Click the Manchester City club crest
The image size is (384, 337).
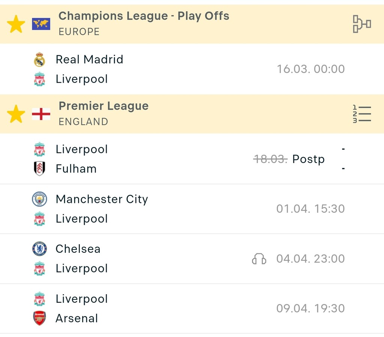(39, 199)
